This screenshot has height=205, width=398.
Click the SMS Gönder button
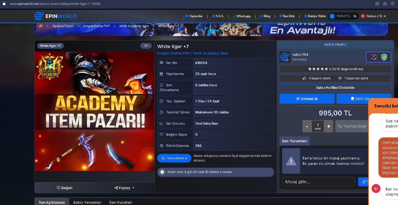[x=364, y=99]
